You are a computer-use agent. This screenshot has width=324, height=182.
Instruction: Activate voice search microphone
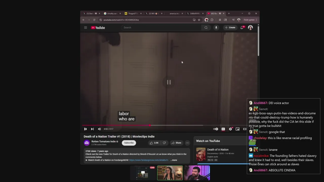click(216, 28)
